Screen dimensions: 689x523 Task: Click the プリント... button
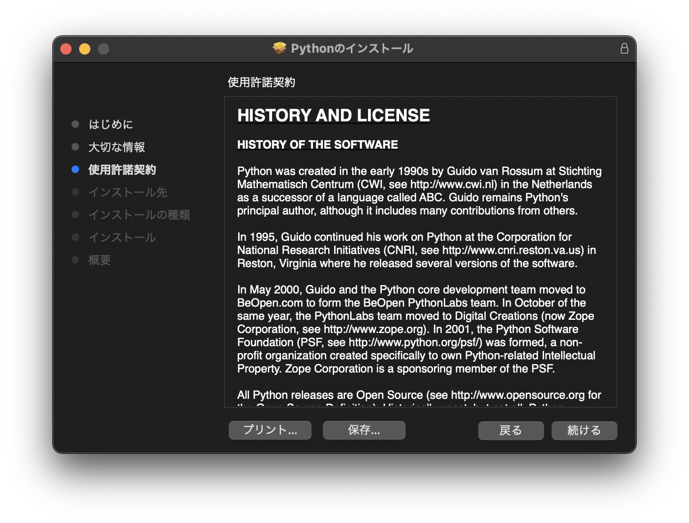click(x=270, y=430)
